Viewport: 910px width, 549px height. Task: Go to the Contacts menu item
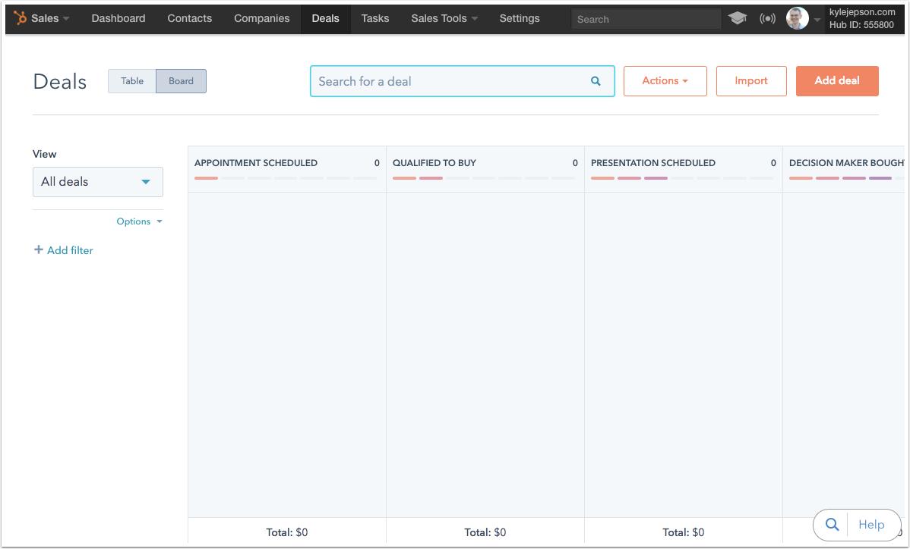(189, 18)
